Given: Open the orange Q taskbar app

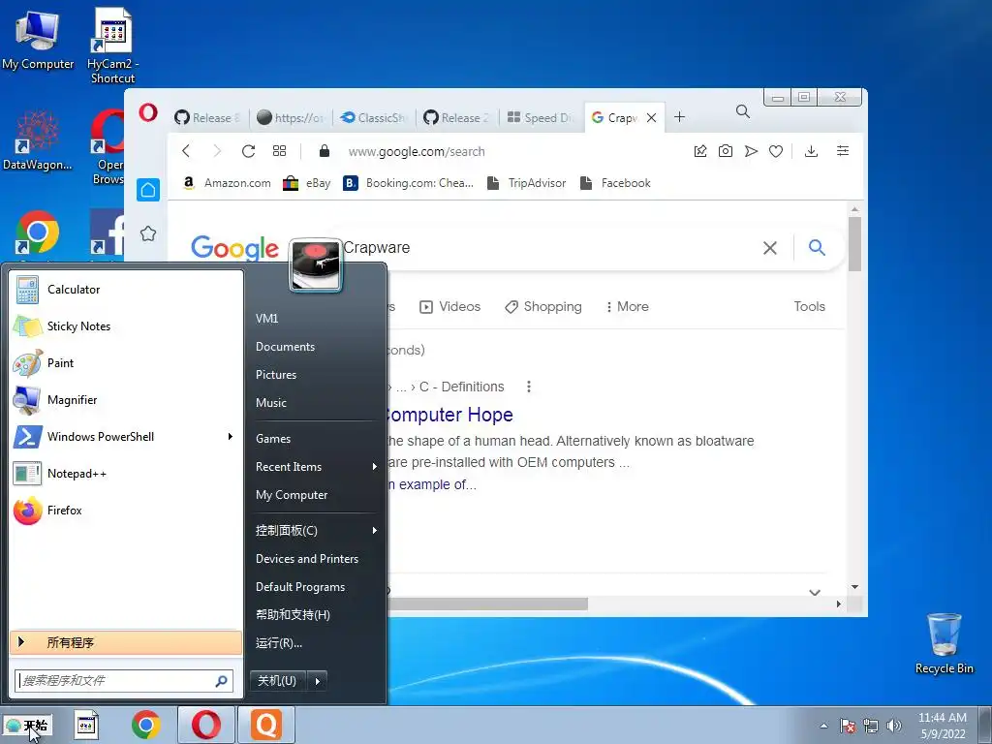Looking at the screenshot, I should (266, 725).
